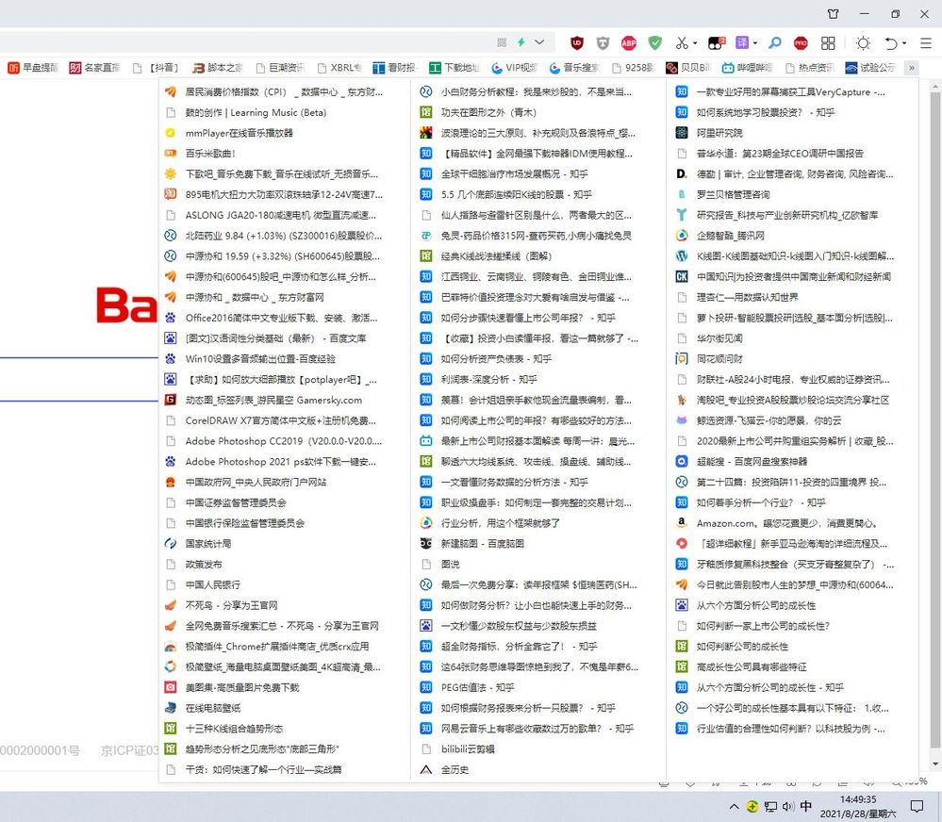Open the screenshot tool dropdown arrow
Screen dimensions: 942x822
pos(695,43)
